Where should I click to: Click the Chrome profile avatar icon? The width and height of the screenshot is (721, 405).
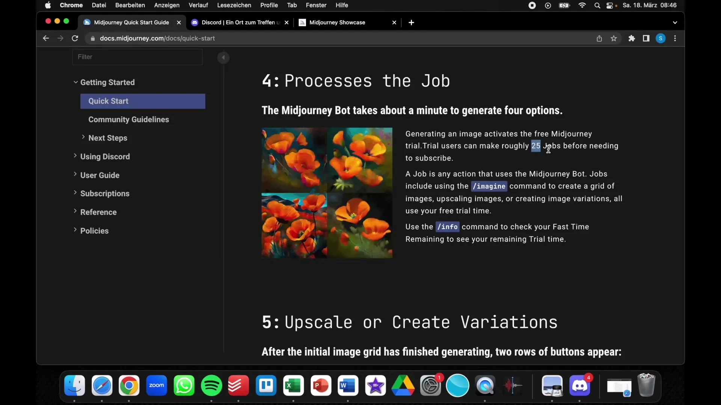click(661, 38)
